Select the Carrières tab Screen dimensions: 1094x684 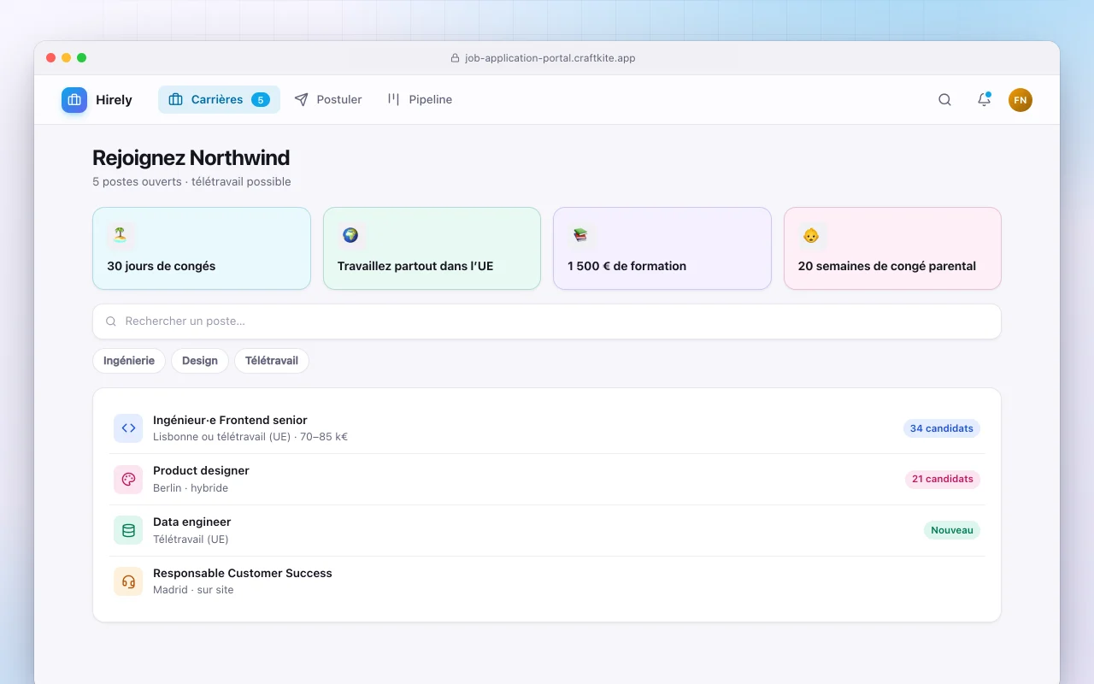point(219,100)
